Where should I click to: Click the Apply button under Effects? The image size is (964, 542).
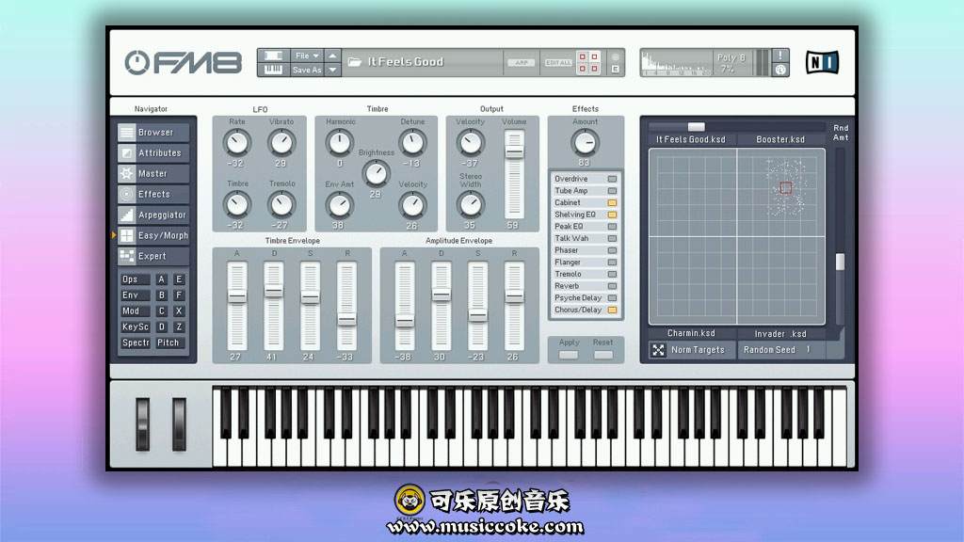(569, 355)
